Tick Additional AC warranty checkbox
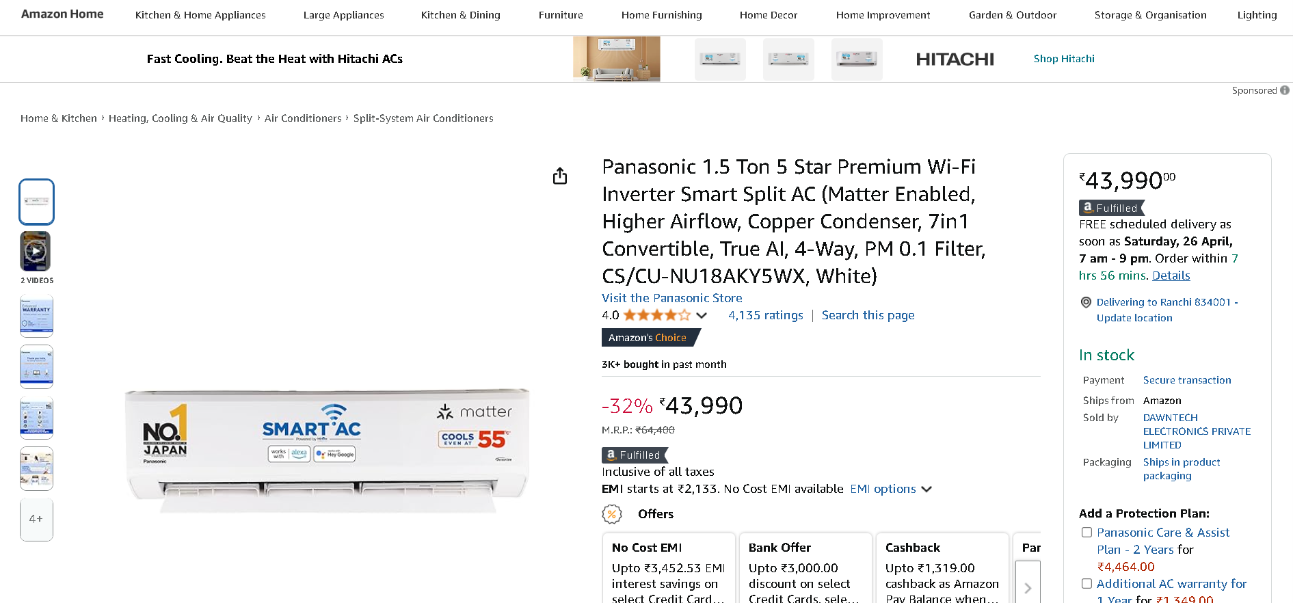Viewport: 1293px width, 603px height. tap(1087, 584)
